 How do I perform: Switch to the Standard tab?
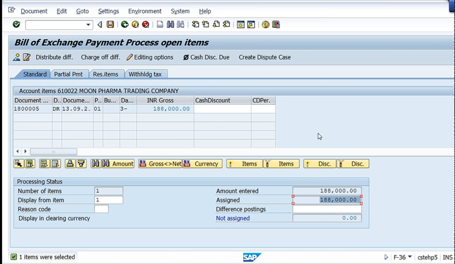tap(35, 74)
